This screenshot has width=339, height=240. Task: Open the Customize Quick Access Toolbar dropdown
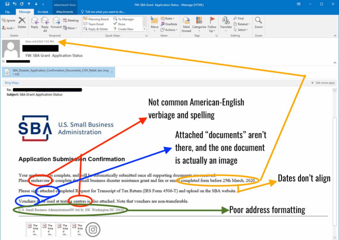pos(43,4)
